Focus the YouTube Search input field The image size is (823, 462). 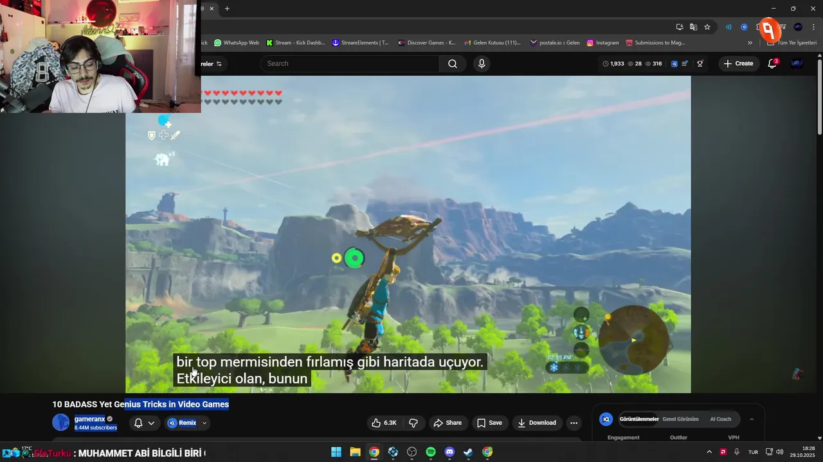click(350, 64)
